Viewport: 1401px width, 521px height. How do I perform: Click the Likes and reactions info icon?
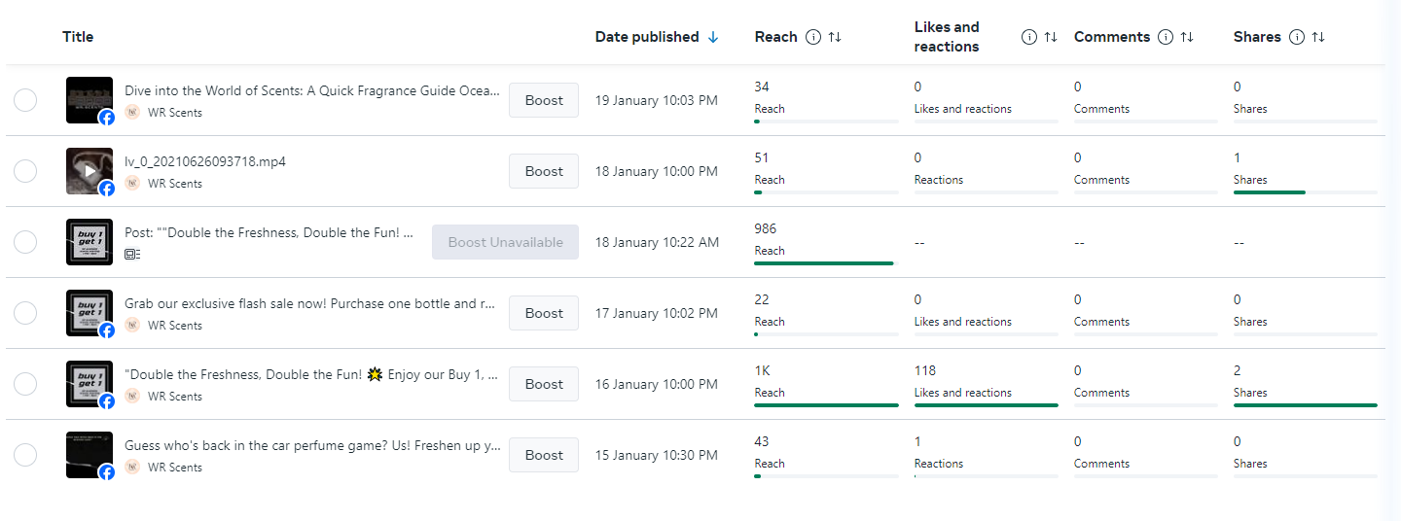coord(1029,37)
